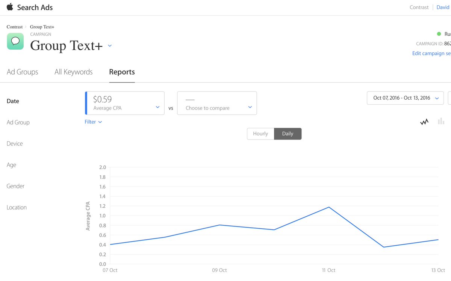Select the Daily view toggle

[288, 134]
